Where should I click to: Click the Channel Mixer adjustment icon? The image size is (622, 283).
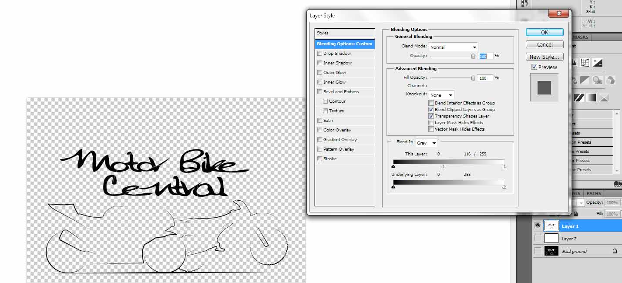610,80
